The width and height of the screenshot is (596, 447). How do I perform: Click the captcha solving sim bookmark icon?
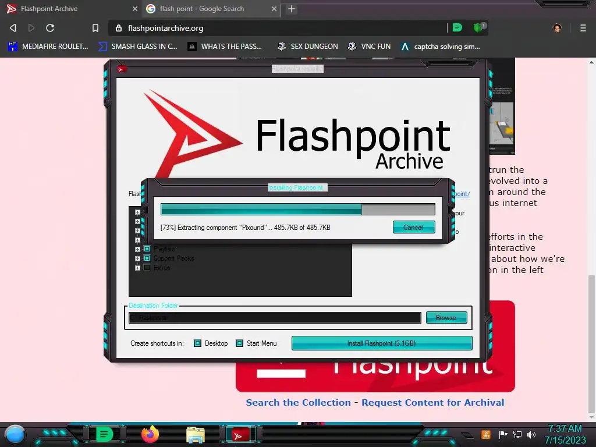[405, 47]
